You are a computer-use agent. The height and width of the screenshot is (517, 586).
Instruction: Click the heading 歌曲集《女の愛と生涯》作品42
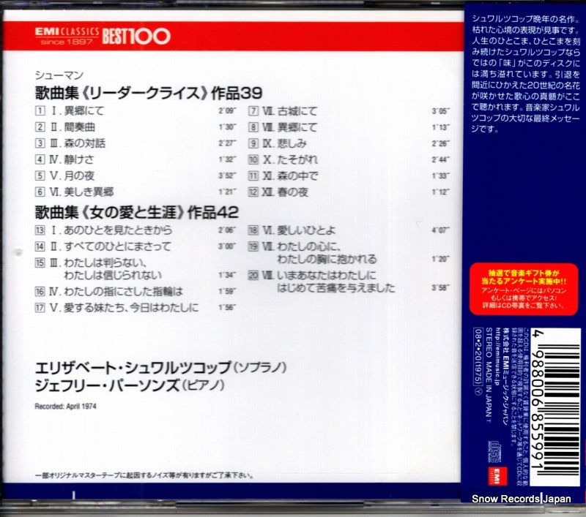click(x=137, y=213)
